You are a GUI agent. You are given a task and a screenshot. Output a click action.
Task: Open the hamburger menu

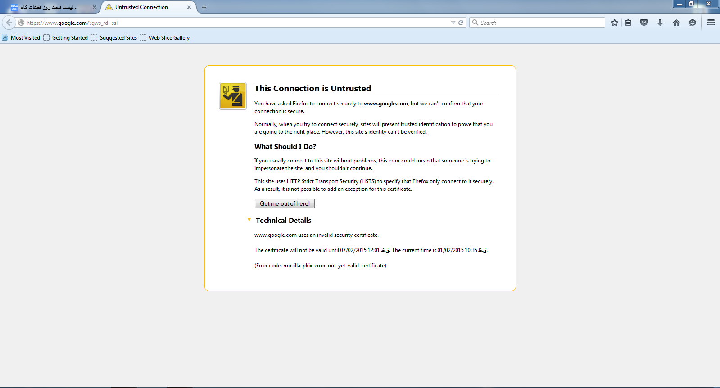click(x=711, y=23)
